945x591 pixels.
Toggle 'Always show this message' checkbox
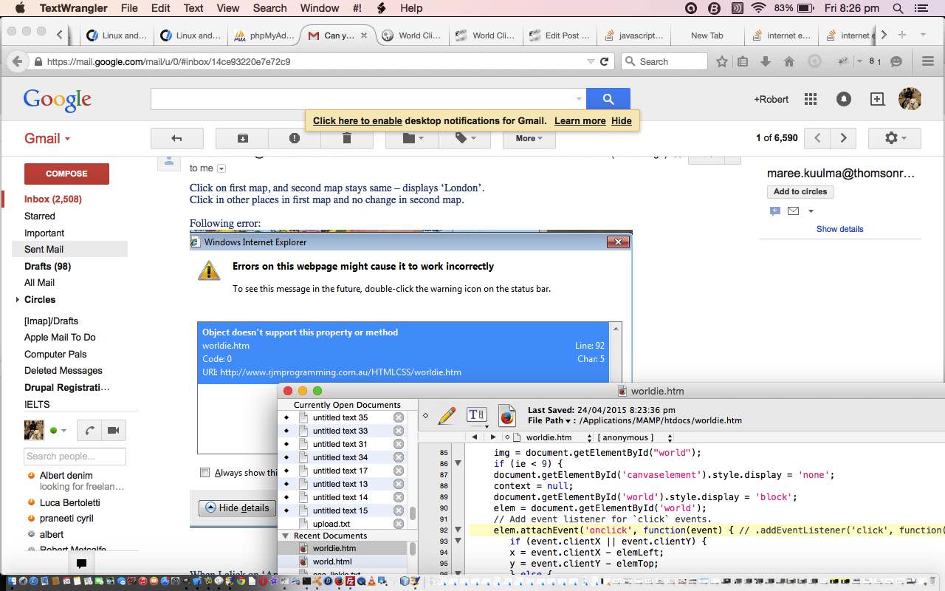205,473
